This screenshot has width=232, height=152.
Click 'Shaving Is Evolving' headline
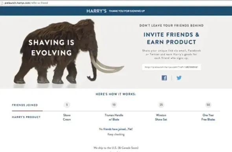[x=52, y=48]
